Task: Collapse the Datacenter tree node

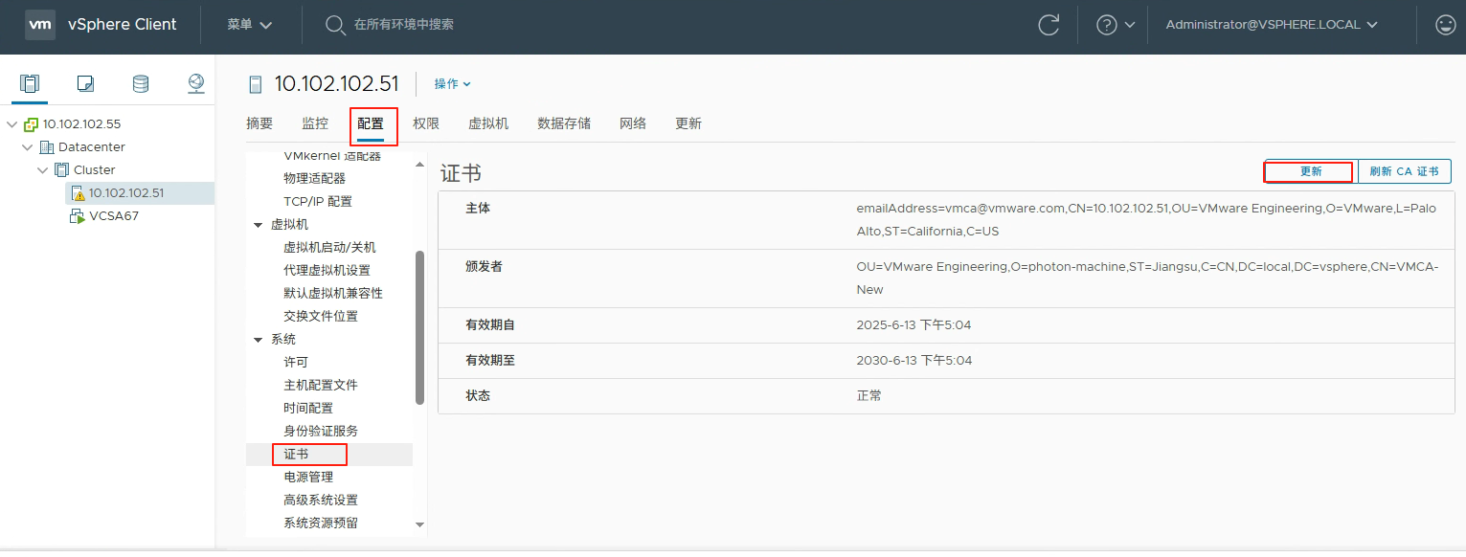Action: click(28, 147)
